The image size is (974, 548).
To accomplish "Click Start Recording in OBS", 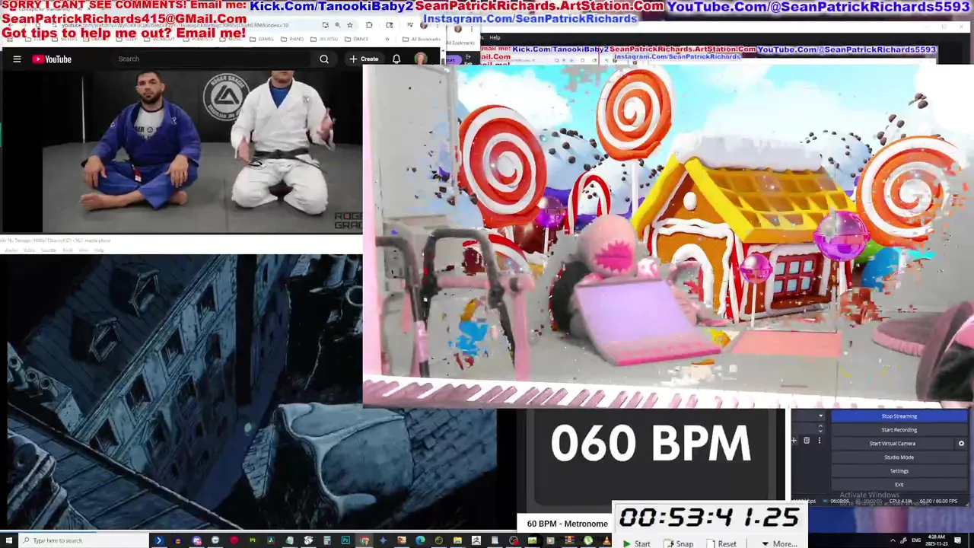I will [x=899, y=430].
